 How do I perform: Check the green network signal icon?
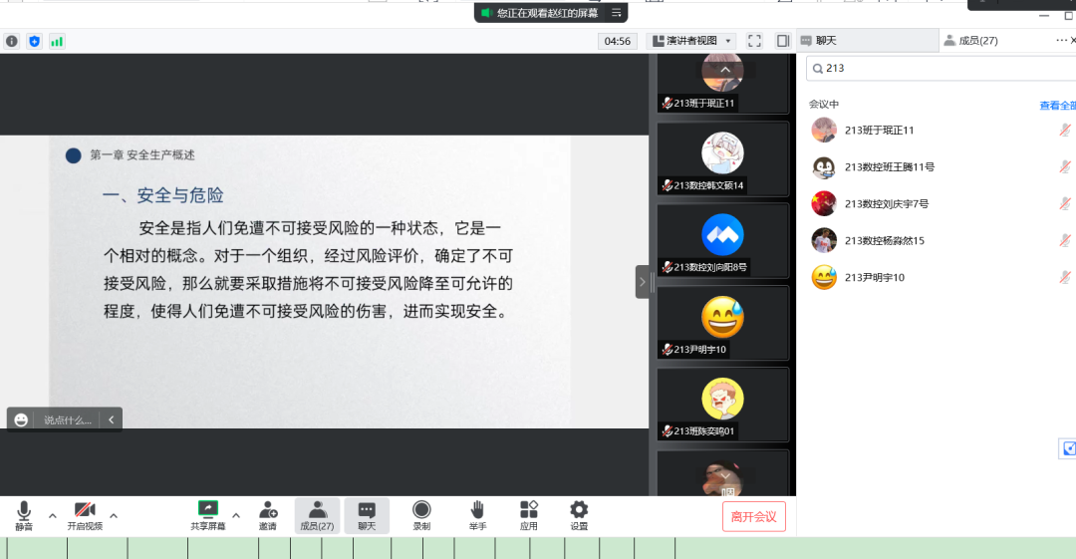[x=57, y=41]
